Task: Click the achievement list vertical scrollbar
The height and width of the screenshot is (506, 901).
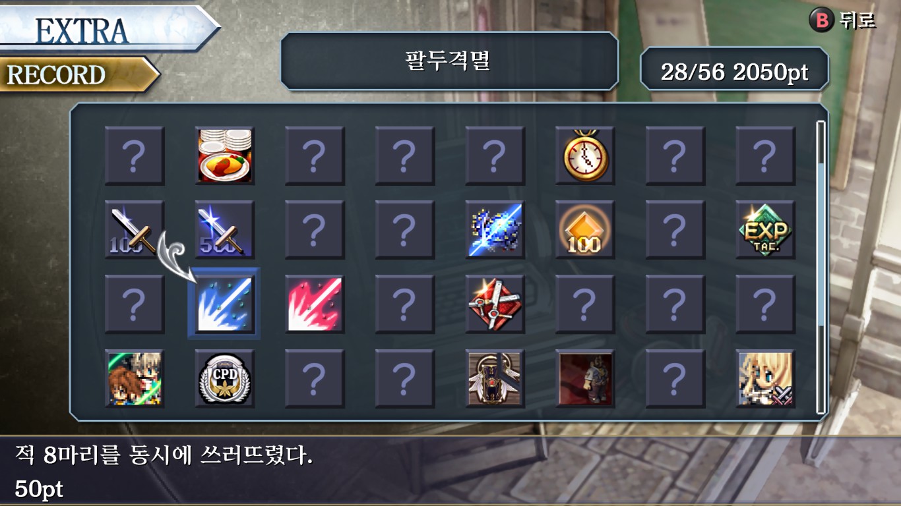Action: pos(821,267)
